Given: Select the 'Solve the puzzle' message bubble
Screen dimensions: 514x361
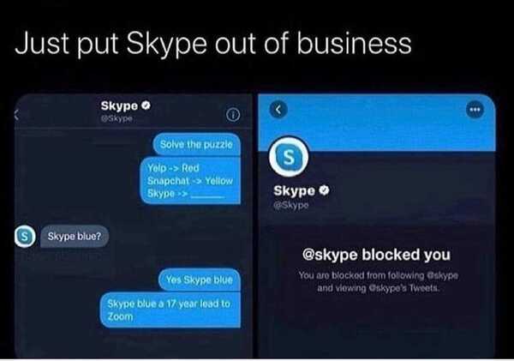Looking at the screenshot, I should pyautogui.click(x=196, y=144).
